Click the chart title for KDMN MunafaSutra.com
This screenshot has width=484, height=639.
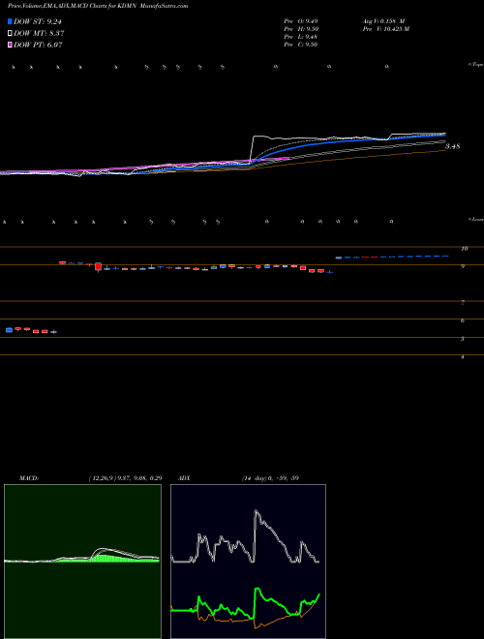[98, 7]
